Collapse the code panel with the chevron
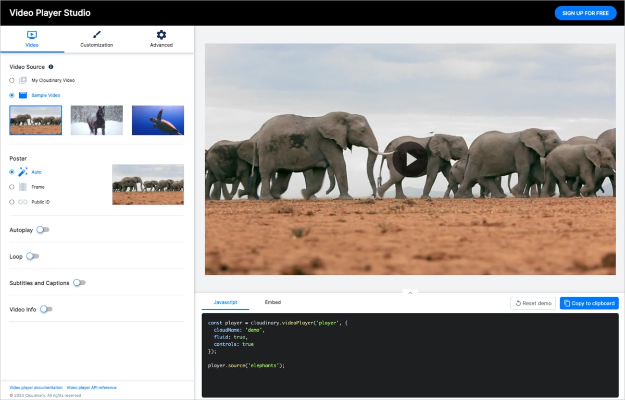The height and width of the screenshot is (400, 625). pos(410,293)
